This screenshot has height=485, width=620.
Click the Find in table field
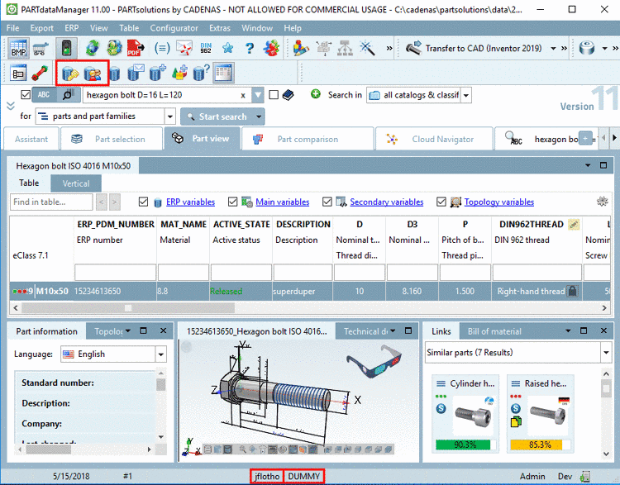(51, 202)
